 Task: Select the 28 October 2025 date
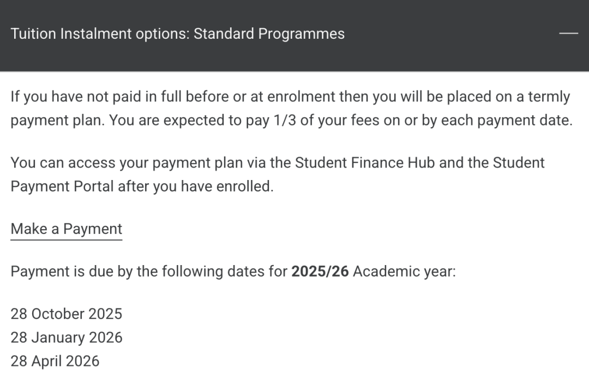click(x=67, y=314)
